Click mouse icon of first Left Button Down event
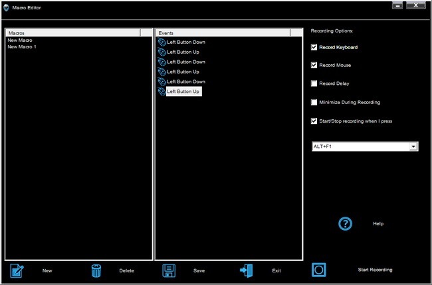This screenshot has width=432, height=285. pyautogui.click(x=162, y=42)
